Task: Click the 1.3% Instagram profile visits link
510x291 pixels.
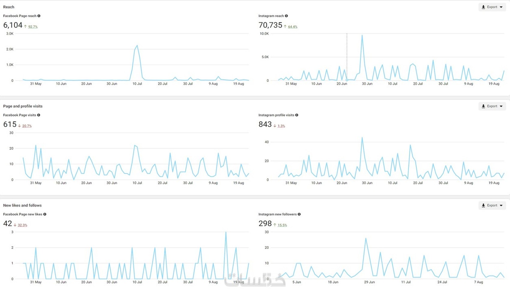Action: tap(281, 126)
